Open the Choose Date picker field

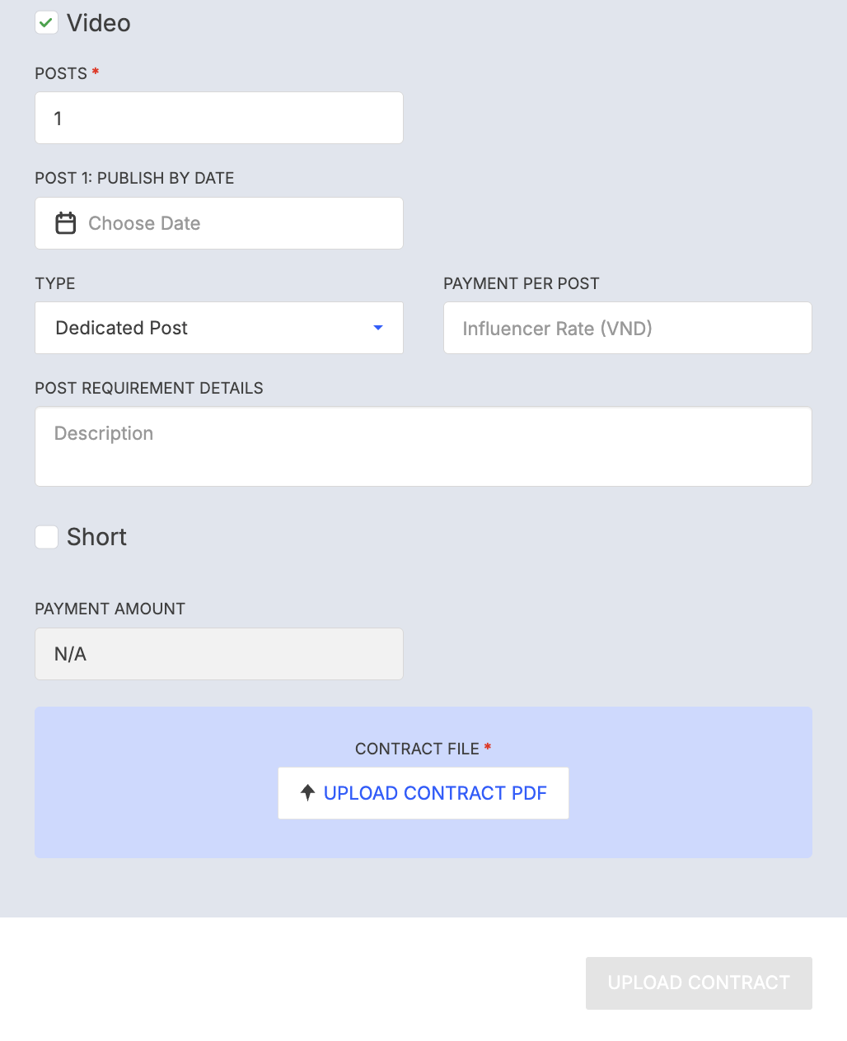(219, 223)
